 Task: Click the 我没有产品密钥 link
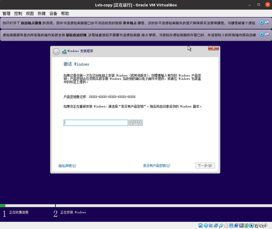156,166
